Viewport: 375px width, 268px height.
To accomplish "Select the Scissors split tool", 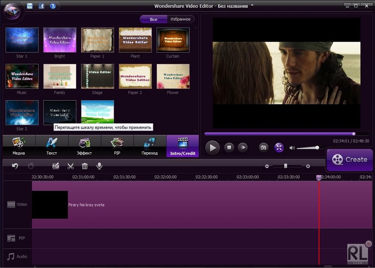I will tap(70, 166).
